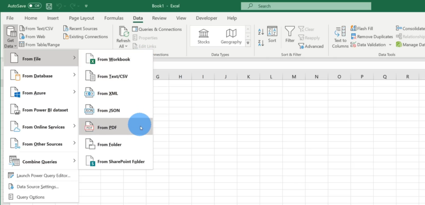Image resolution: width=425 pixels, height=205 pixels.
Task: Choose From XML in submenu
Action: 116,93
